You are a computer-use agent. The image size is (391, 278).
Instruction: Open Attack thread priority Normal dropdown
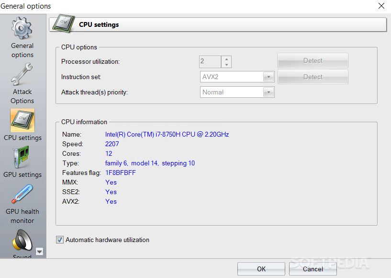point(237,92)
